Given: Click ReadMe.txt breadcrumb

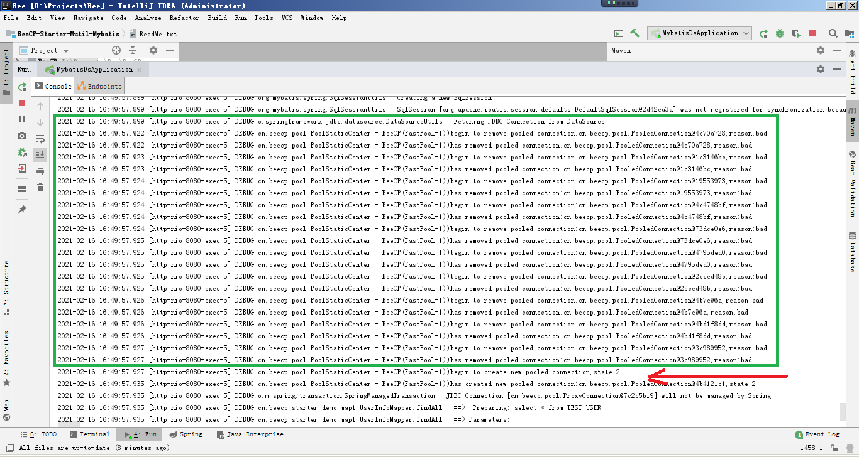Looking at the screenshot, I should click(153, 34).
